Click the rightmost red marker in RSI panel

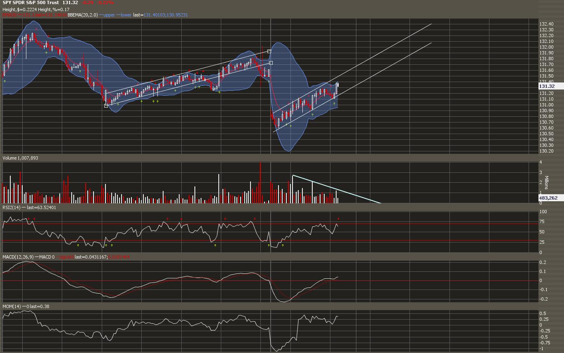tap(338, 219)
